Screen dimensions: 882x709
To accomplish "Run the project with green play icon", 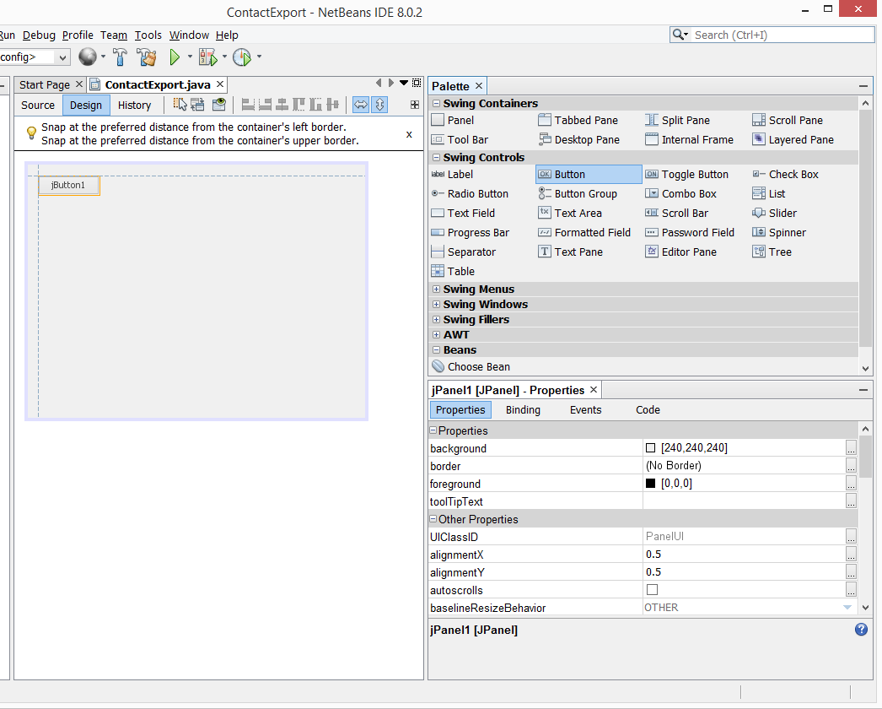I will 175,57.
